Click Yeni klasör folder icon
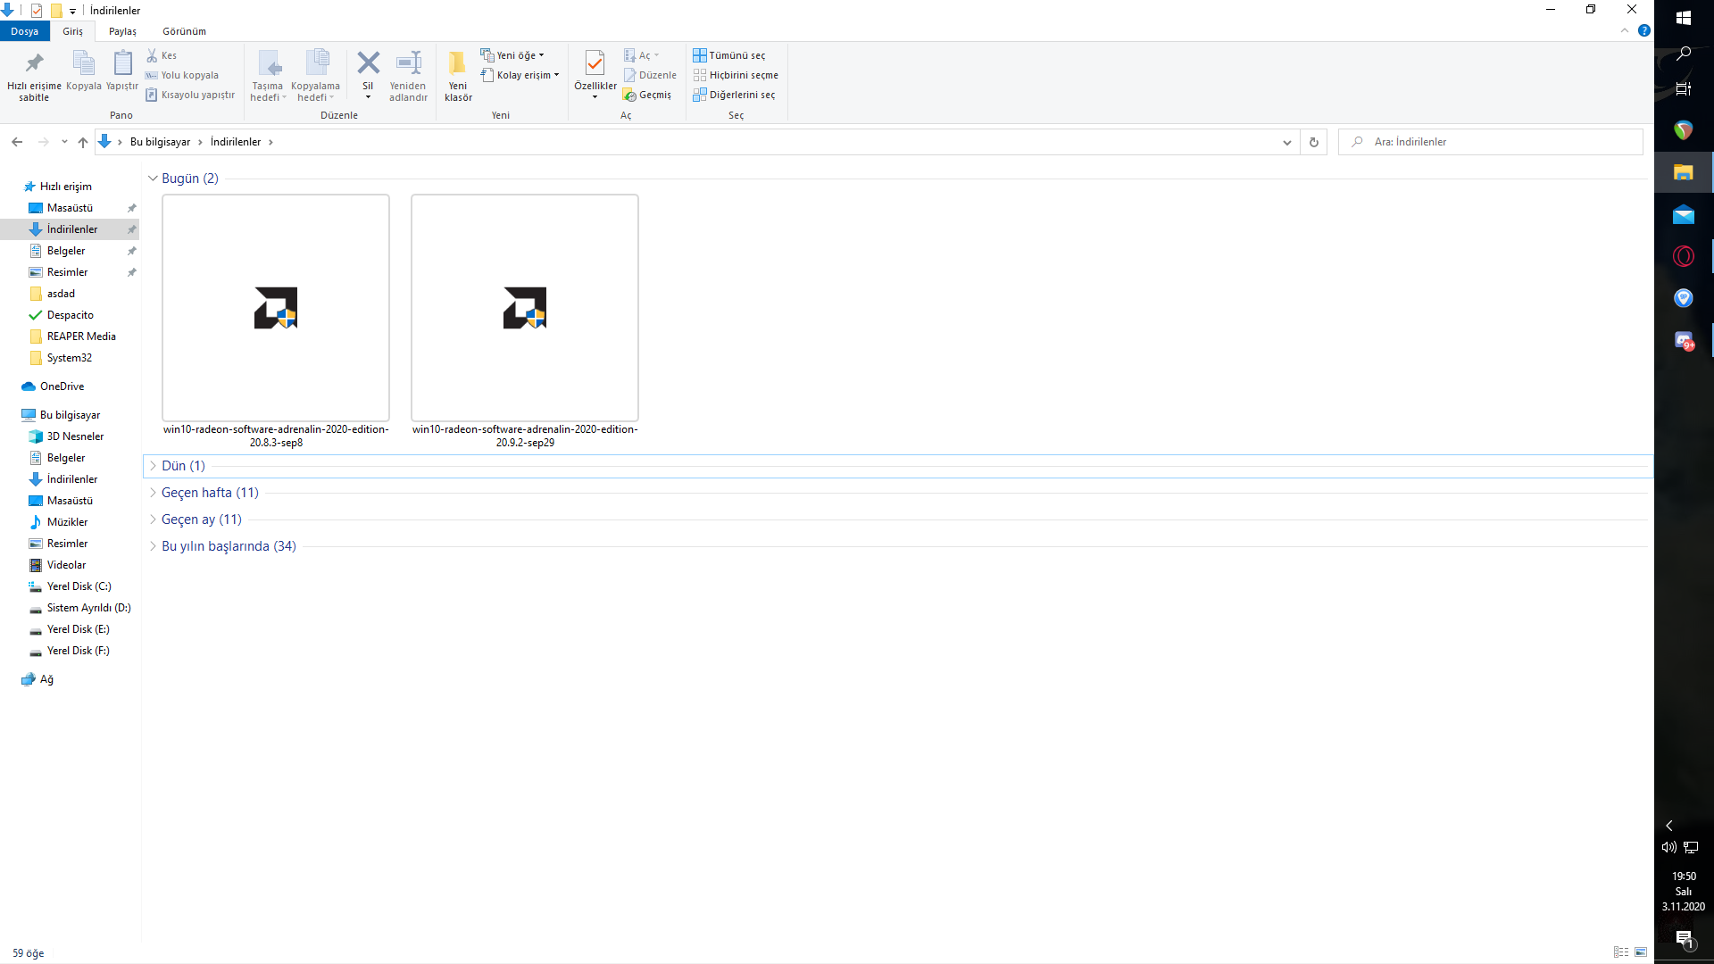Screen dimensions: 1714x964 click(458, 63)
